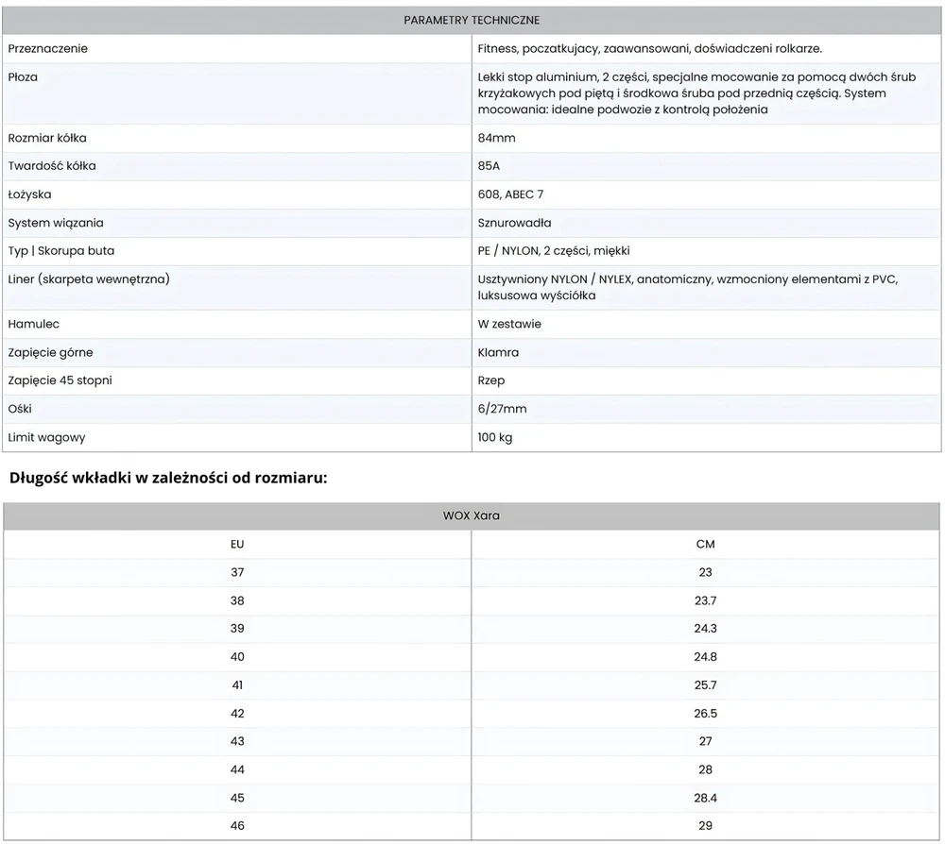Click EU size '37' cell
This screenshot has height=844, width=945.
click(x=237, y=572)
